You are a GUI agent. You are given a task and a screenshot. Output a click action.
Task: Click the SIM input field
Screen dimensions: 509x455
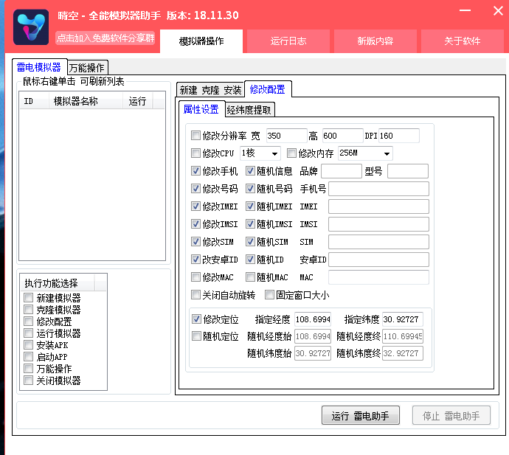point(378,242)
